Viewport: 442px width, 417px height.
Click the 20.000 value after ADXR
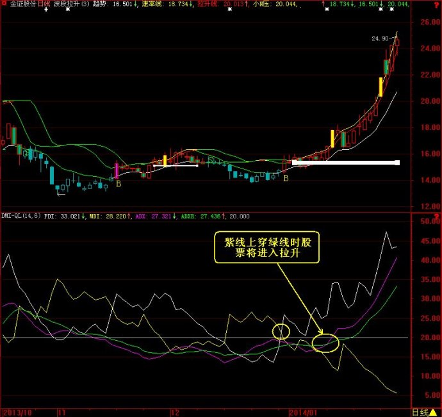[240, 217]
